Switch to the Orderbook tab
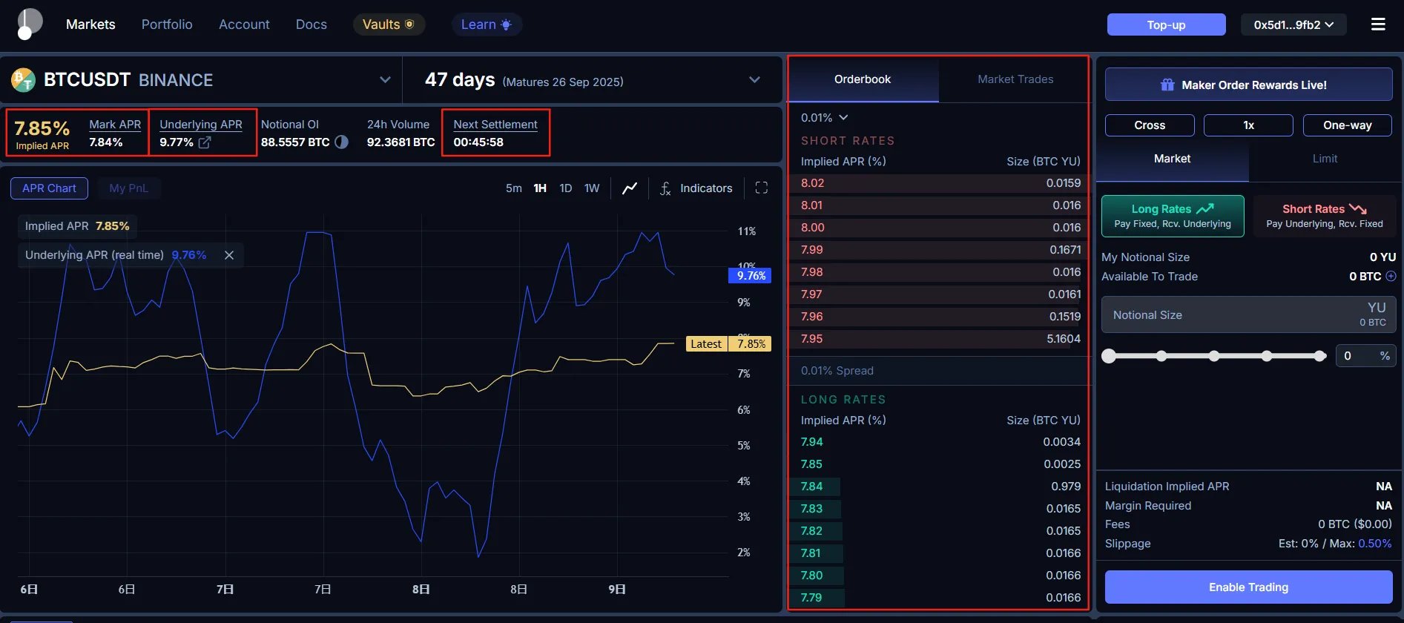1404x623 pixels. coord(863,79)
